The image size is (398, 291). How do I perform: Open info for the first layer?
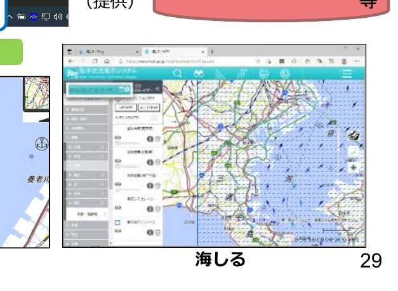click(x=150, y=139)
